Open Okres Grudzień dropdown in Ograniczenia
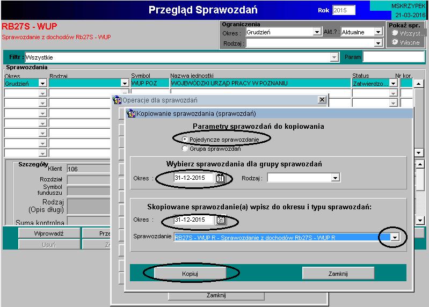The height and width of the screenshot is (307, 429). (317, 32)
